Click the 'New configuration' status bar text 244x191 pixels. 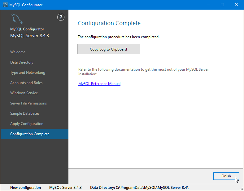pos(25,188)
